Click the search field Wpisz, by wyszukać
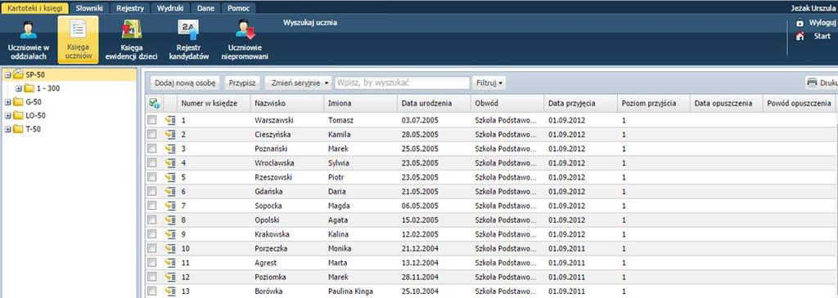The width and height of the screenshot is (838, 298). tap(402, 82)
